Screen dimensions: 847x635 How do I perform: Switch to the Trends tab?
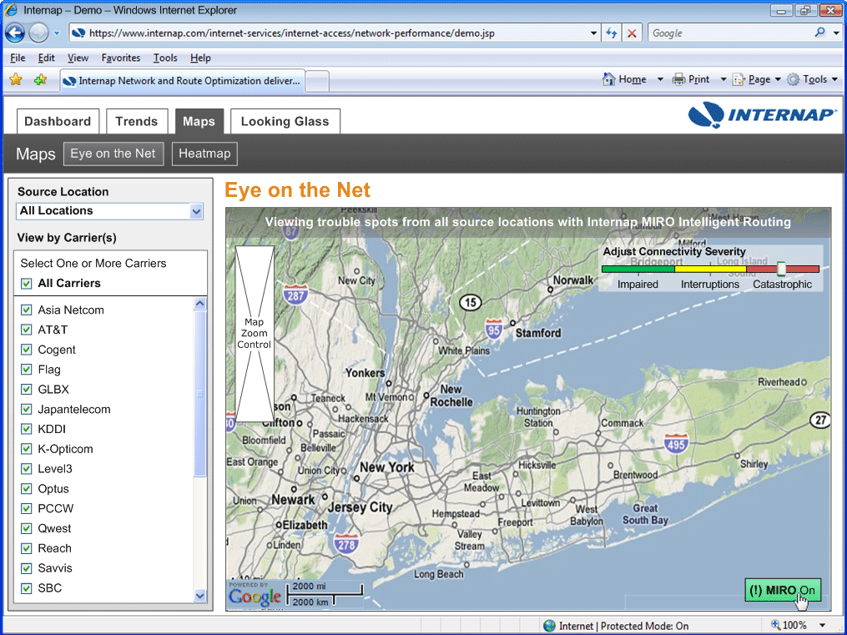pyautogui.click(x=137, y=121)
